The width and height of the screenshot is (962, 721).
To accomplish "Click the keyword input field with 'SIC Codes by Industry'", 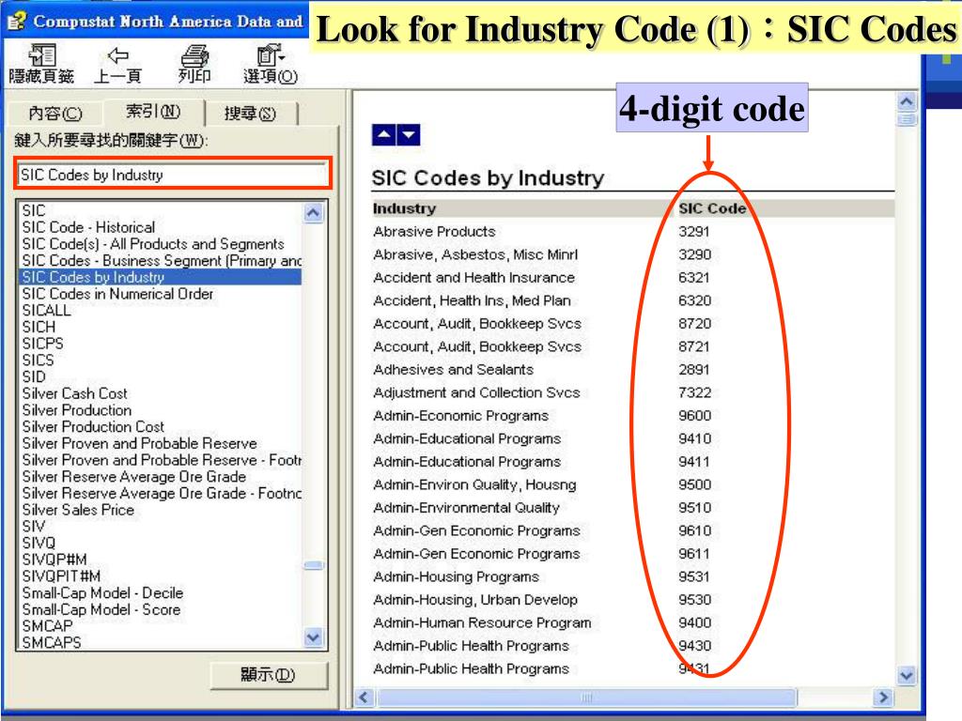I will 173,175.
